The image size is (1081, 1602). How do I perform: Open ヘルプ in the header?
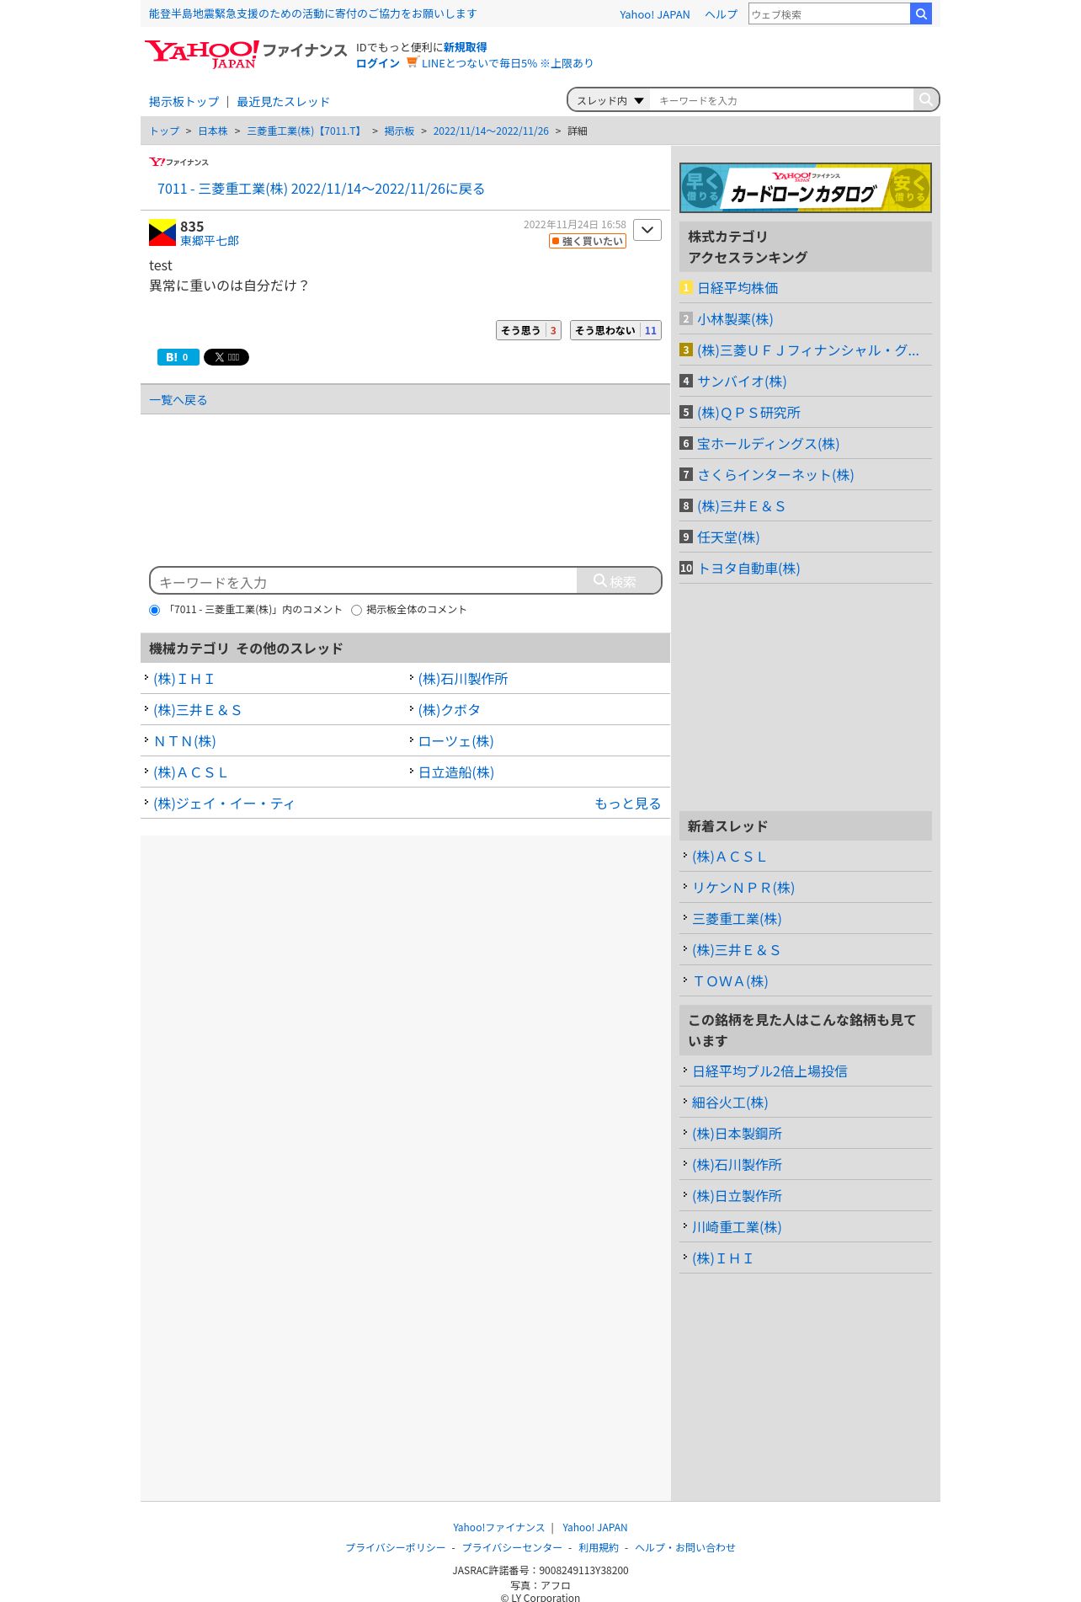coord(721,14)
